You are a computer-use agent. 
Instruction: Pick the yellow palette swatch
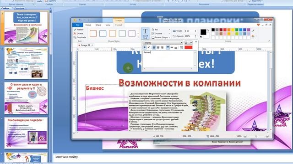[233, 30]
